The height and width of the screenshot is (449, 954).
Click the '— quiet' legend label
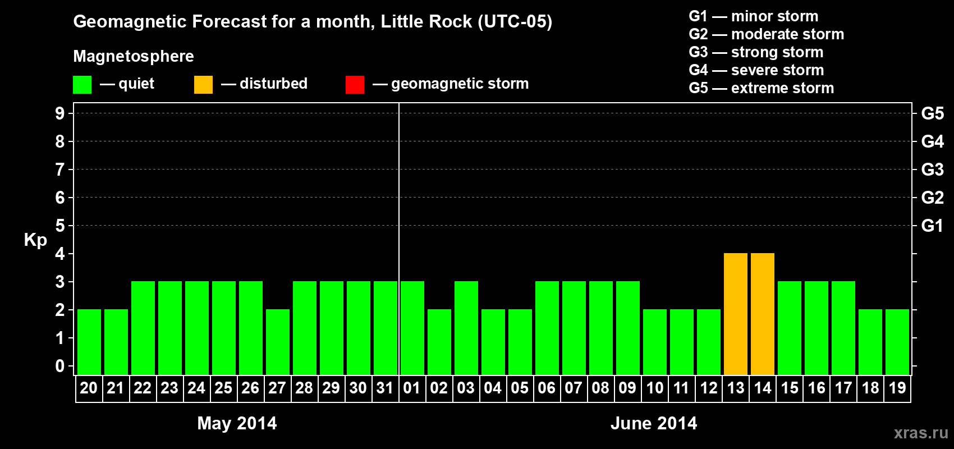point(127,84)
